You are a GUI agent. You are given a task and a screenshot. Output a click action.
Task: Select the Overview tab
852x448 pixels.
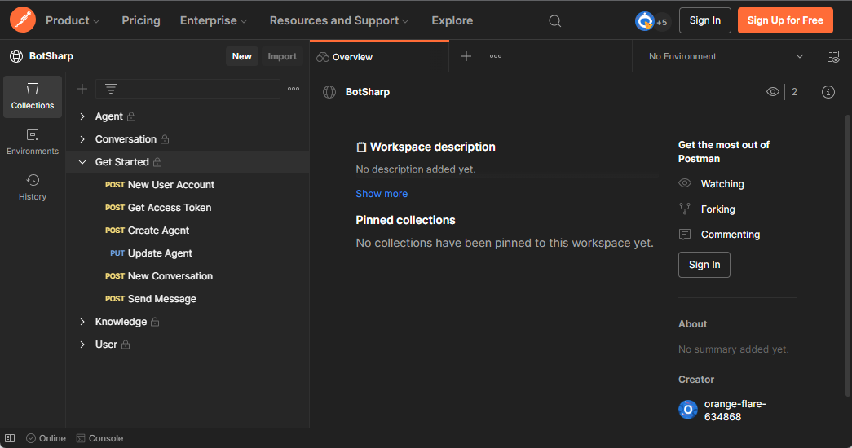click(x=379, y=56)
